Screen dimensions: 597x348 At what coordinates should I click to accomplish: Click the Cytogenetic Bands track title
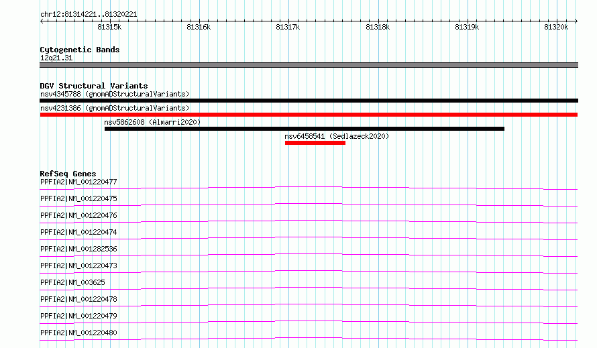point(80,50)
